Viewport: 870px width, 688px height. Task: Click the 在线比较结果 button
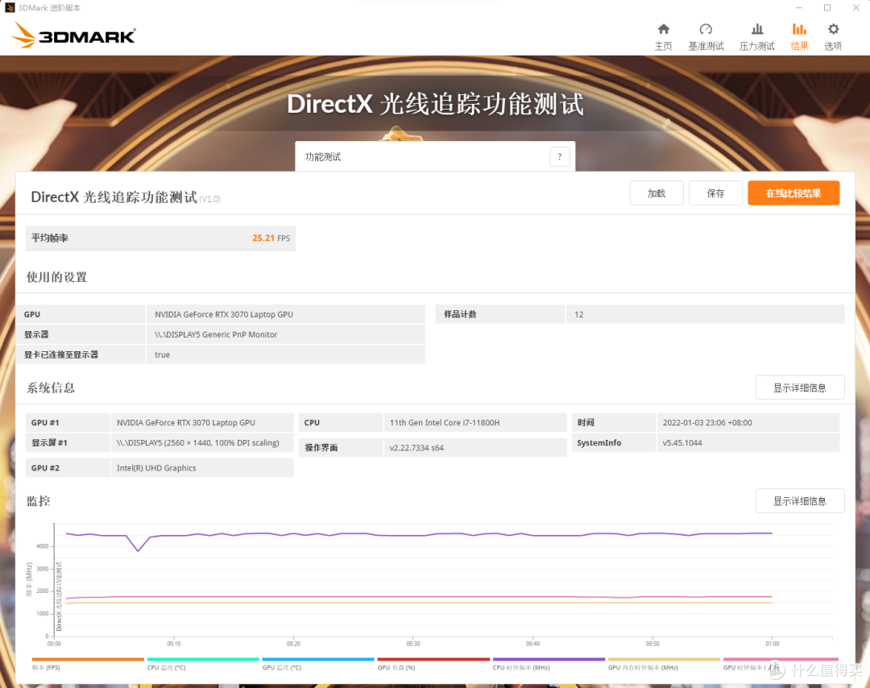point(793,193)
